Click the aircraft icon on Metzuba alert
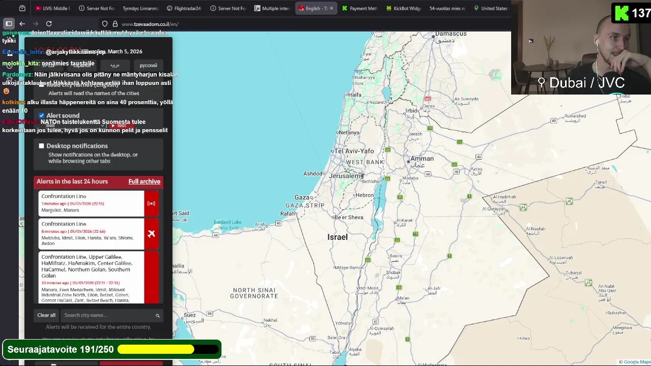The image size is (651, 366). pos(151,234)
